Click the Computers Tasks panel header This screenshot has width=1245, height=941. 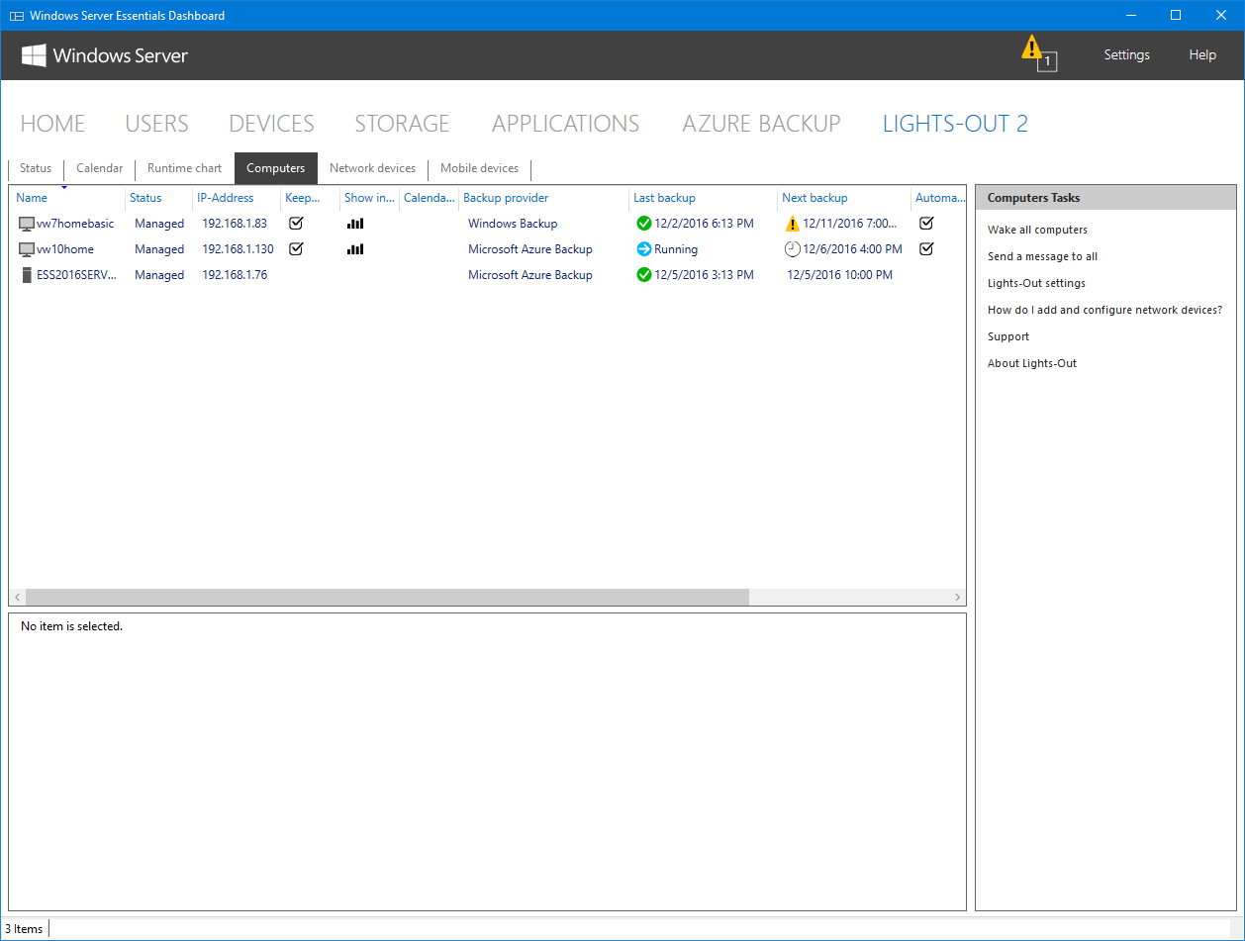pyautogui.click(x=1105, y=198)
